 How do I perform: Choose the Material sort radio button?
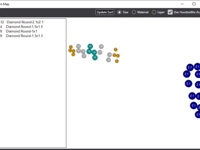click(x=134, y=12)
